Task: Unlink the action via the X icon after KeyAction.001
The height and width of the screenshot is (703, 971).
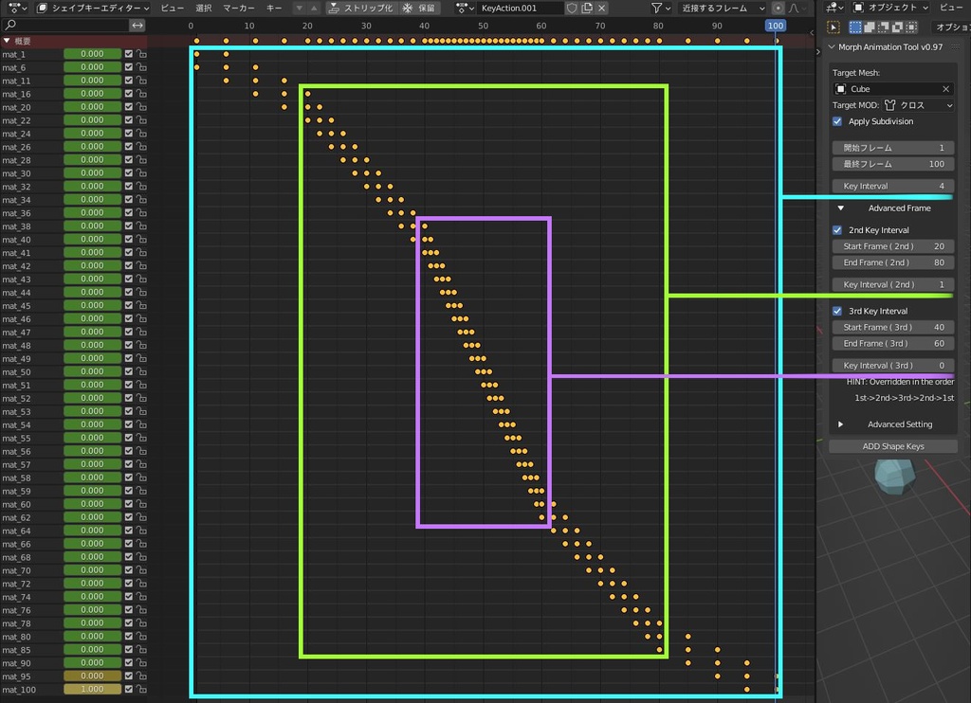Action: point(600,7)
